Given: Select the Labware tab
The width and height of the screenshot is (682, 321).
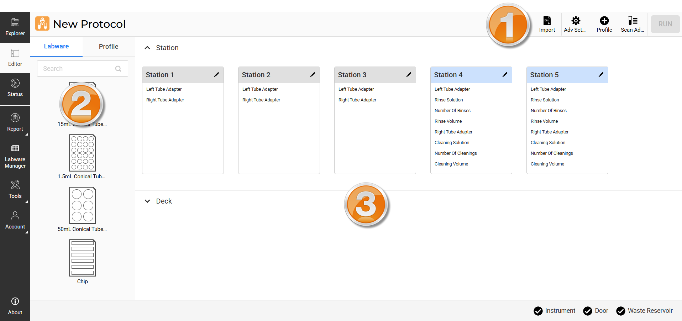Looking at the screenshot, I should pos(56,46).
